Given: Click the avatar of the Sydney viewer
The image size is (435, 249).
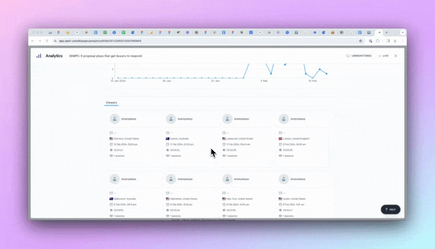Looking at the screenshot, I should pos(171,119).
